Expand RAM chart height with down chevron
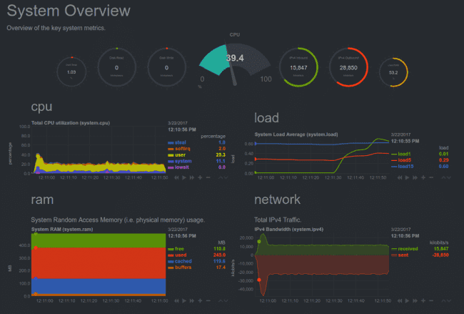The image size is (464, 314). click(x=226, y=300)
